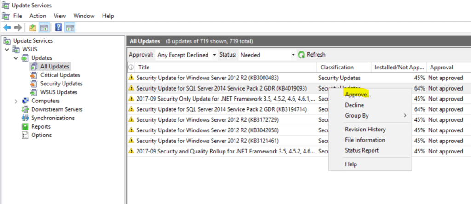Image resolution: width=471 pixels, height=204 pixels.
Task: Open the Approval filter dropdown
Action: (x=186, y=55)
